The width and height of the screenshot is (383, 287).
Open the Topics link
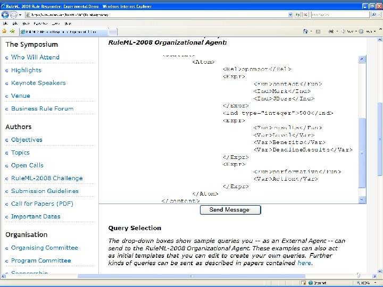coord(20,153)
